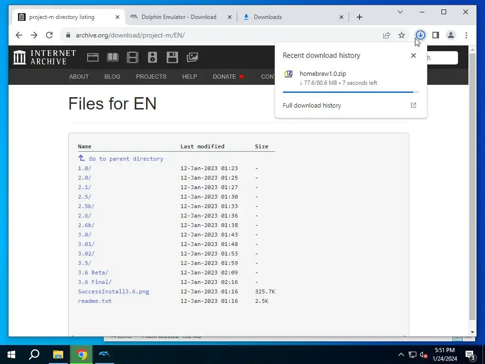Open the share this page icon

click(386, 35)
